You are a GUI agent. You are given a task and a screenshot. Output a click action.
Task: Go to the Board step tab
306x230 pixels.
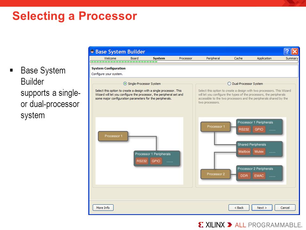point(135,58)
